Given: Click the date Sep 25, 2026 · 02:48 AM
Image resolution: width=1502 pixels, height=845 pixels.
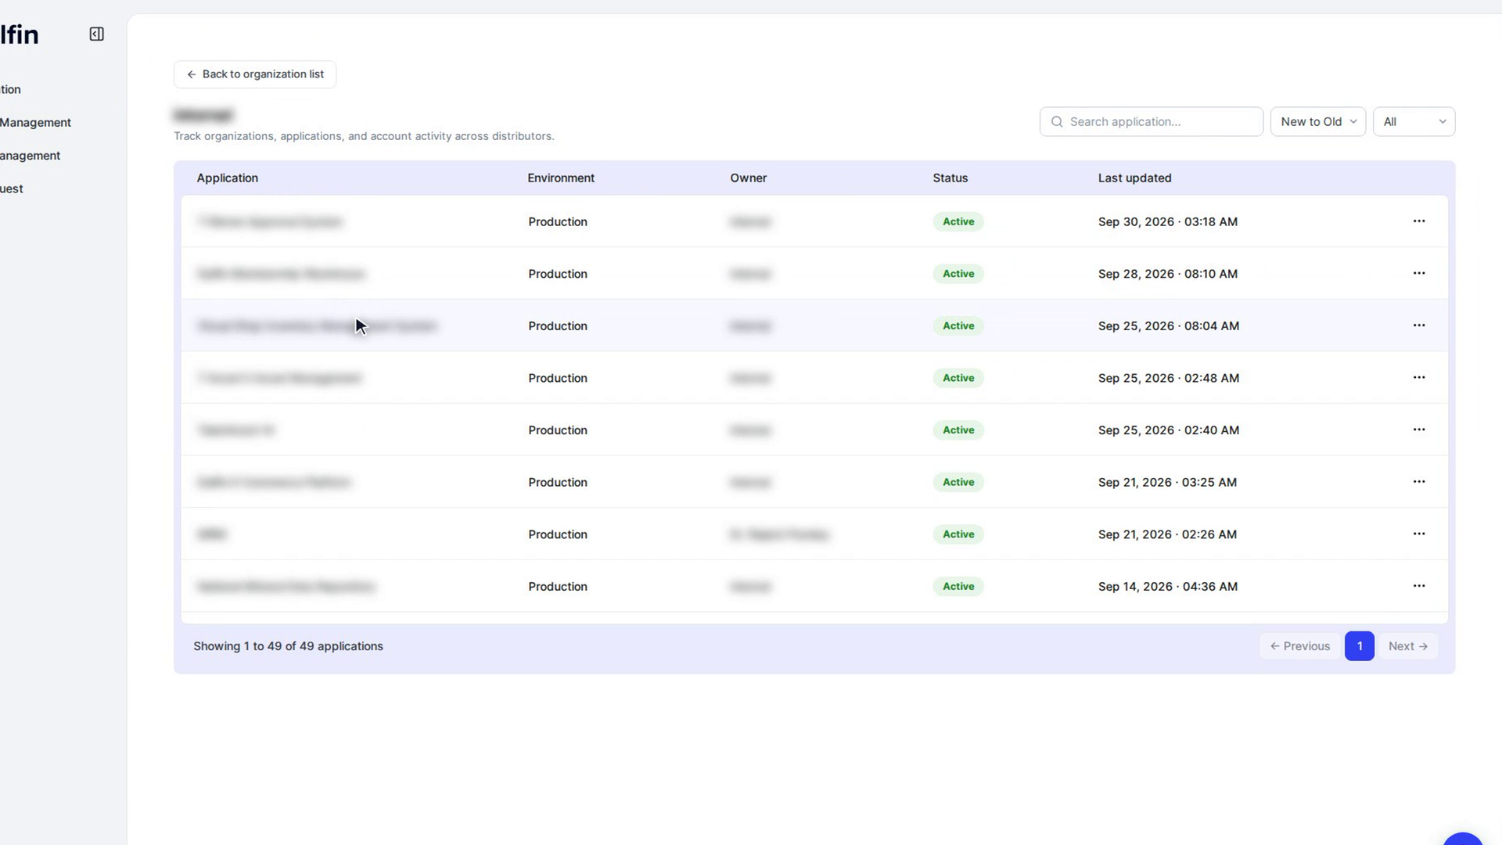Looking at the screenshot, I should coord(1168,378).
